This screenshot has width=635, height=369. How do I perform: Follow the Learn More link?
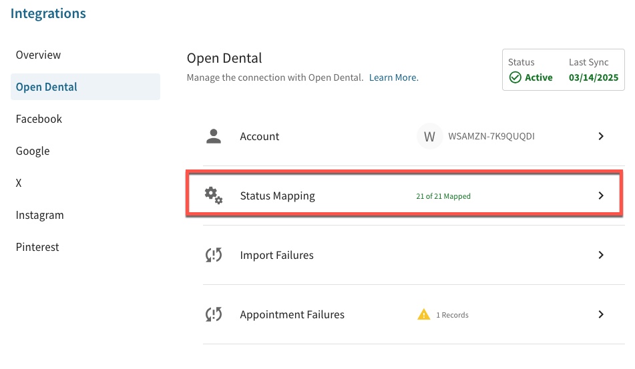point(394,77)
